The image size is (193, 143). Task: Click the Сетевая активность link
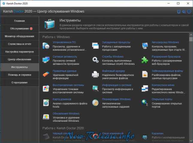(x=65, y=57)
